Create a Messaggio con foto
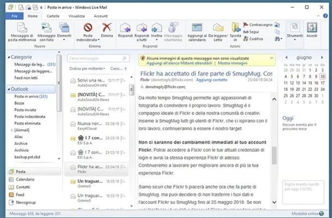This screenshot has height=218, width=332. pyautogui.click(x=46, y=32)
